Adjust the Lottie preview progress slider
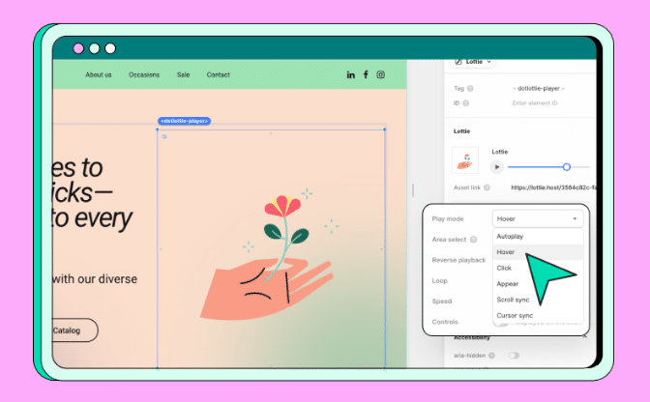 pos(566,167)
